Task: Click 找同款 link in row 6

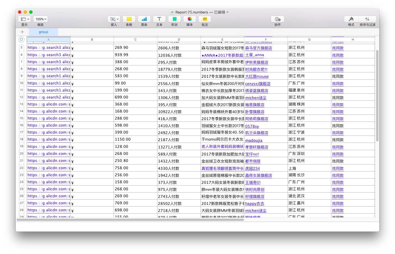Action: click(338, 55)
